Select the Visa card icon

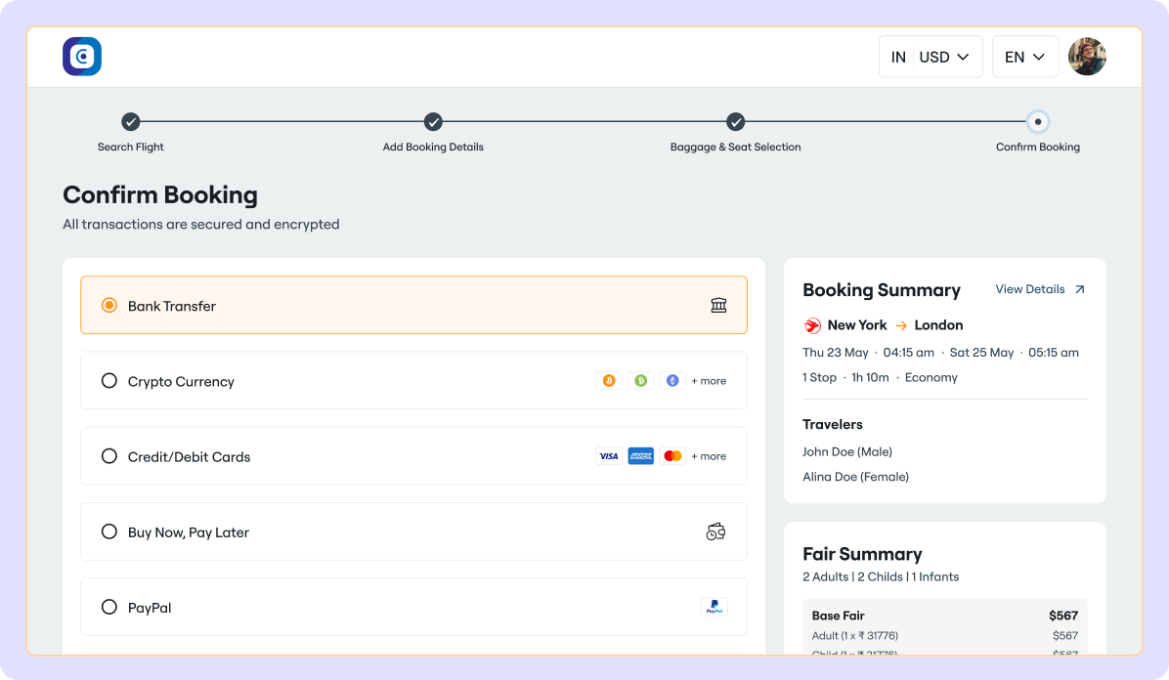[x=608, y=455]
